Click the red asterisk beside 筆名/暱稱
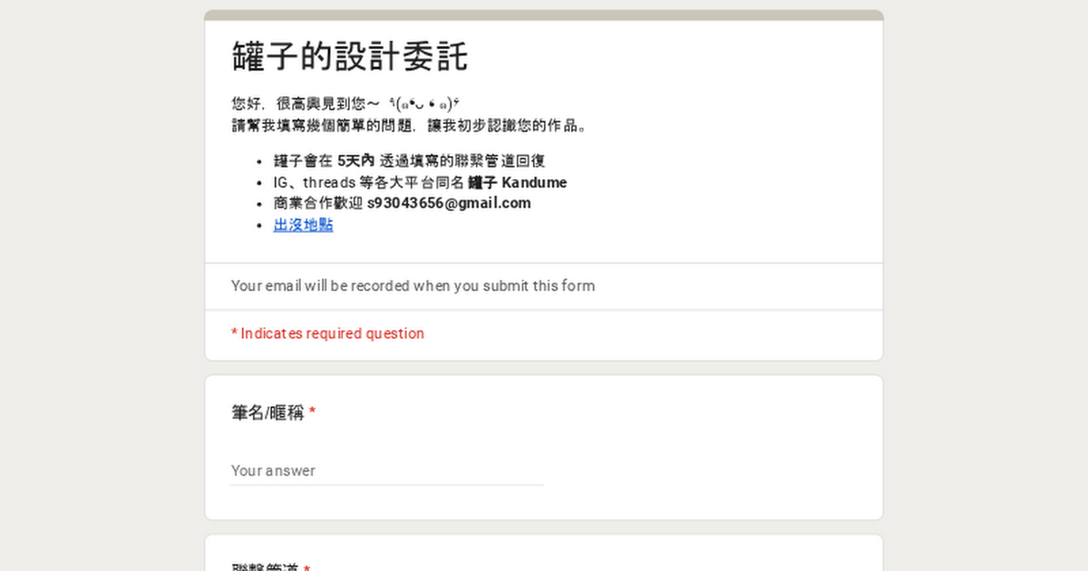This screenshot has height=571, width=1088. pos(312,413)
